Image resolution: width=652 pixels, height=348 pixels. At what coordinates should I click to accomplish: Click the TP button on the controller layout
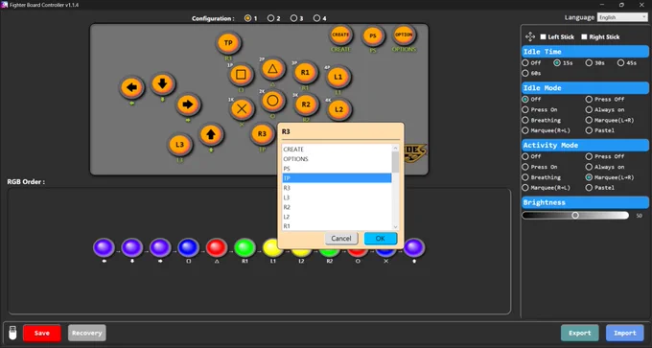pyautogui.click(x=228, y=43)
